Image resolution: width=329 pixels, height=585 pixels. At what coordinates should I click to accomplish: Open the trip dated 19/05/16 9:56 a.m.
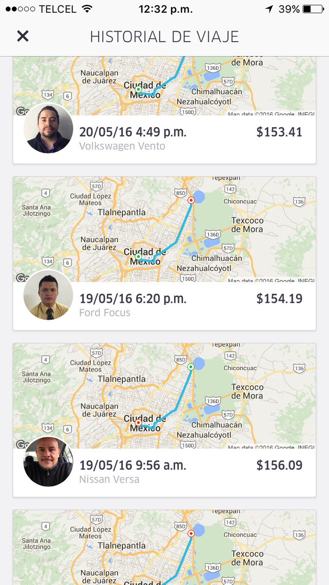pos(164,420)
